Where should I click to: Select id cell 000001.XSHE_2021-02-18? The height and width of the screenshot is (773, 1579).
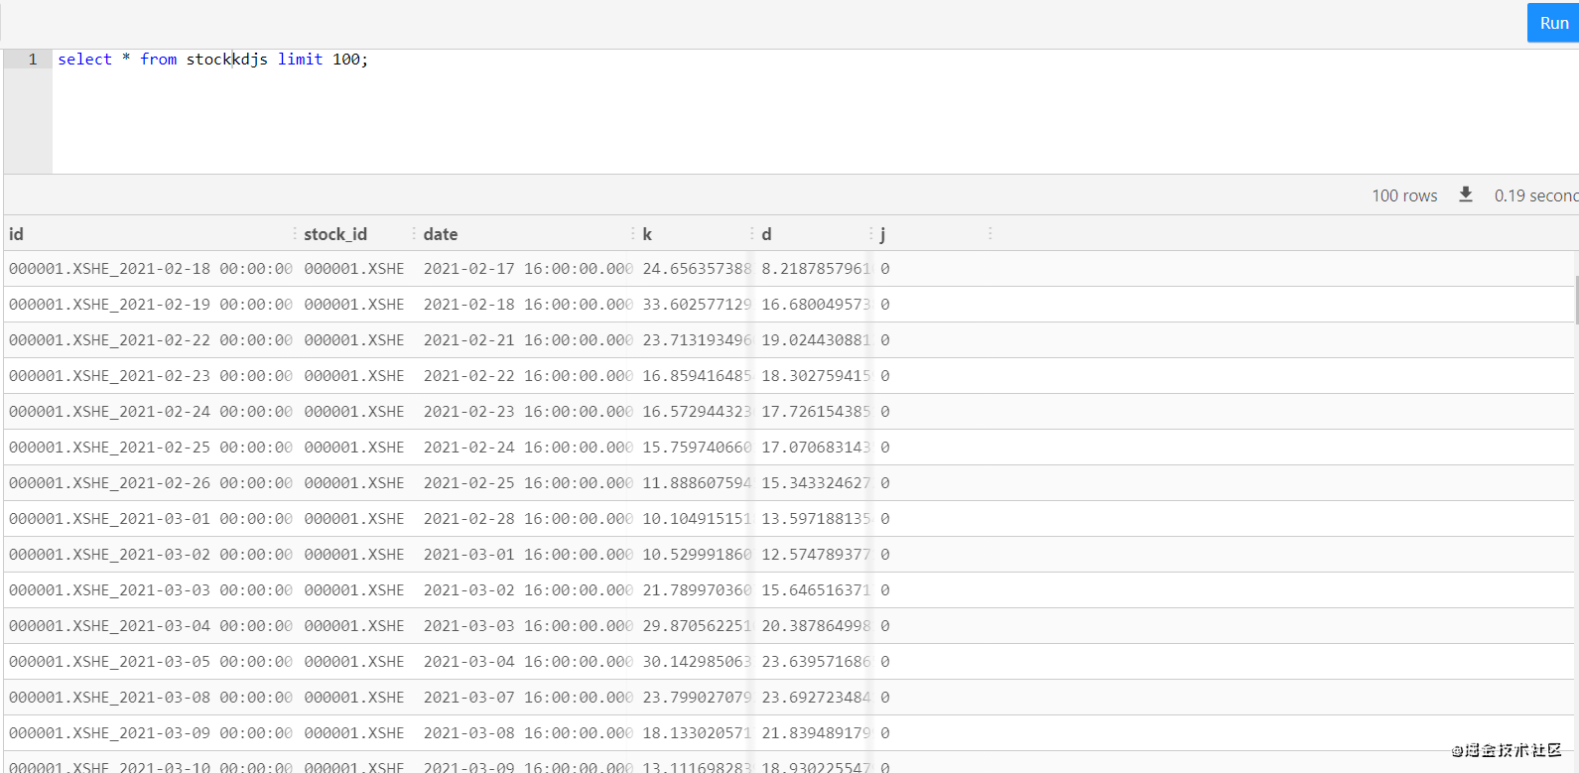pyautogui.click(x=151, y=269)
